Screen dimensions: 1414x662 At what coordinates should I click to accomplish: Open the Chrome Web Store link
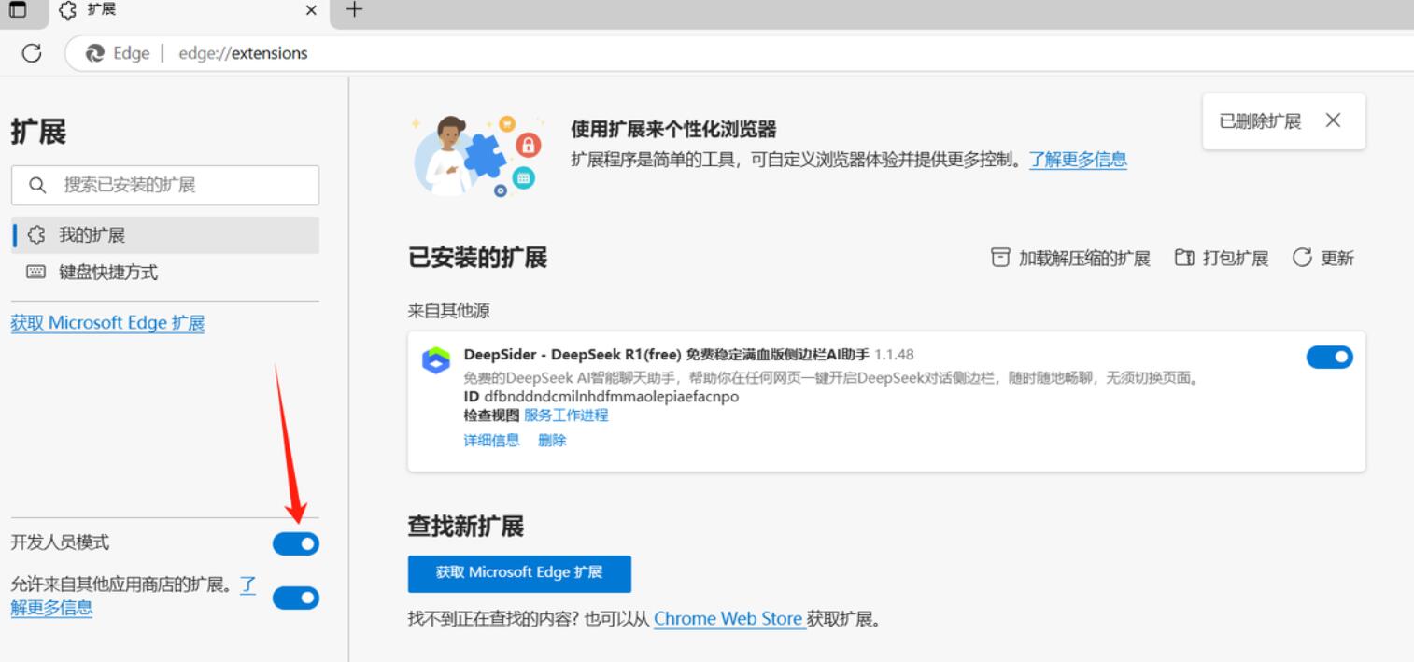tap(728, 619)
